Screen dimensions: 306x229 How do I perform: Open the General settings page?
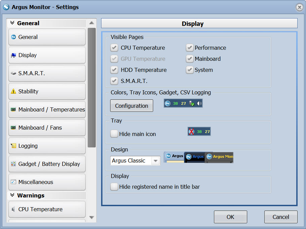tap(47, 37)
